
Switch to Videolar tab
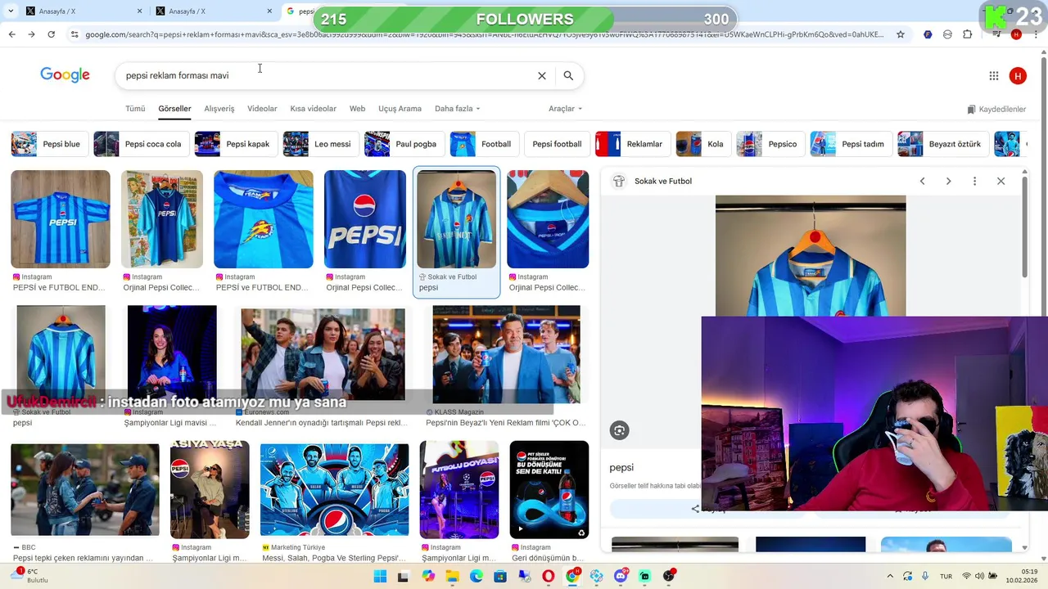tap(262, 109)
